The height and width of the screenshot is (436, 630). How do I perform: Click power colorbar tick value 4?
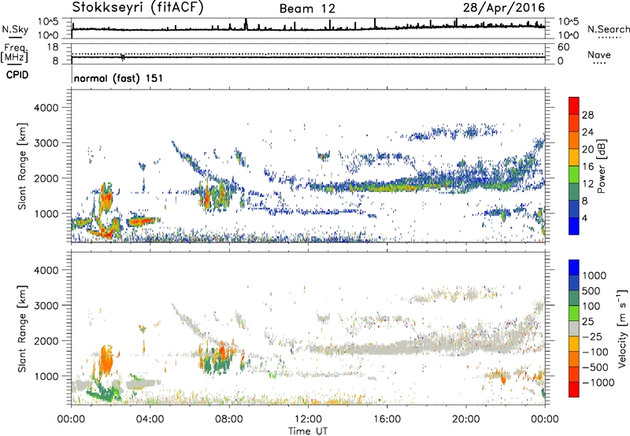[x=585, y=218]
